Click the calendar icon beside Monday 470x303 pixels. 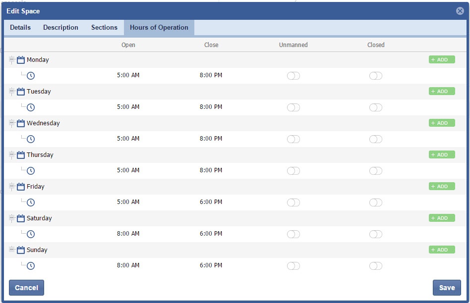tap(21, 60)
